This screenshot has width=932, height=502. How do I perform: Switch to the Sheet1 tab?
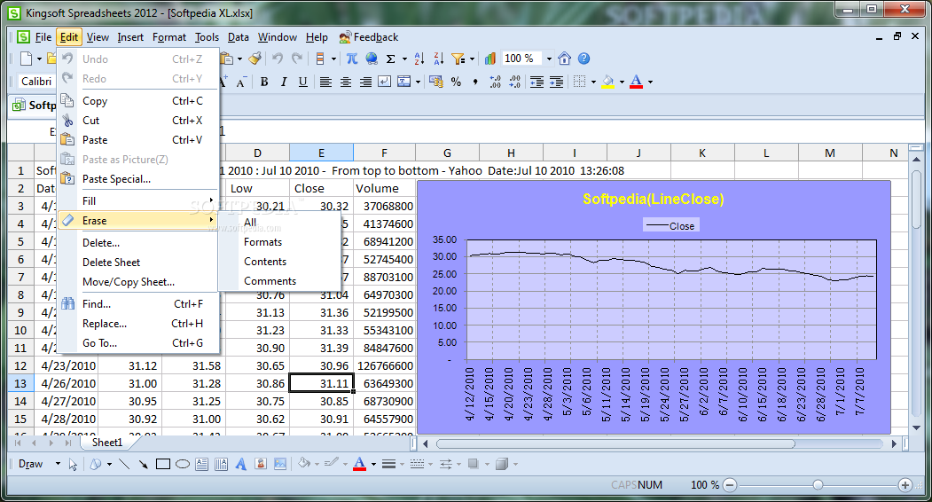coord(107,443)
